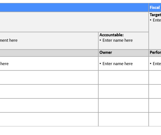The image size is (161, 135).
Task: Click the bold 'Accountable:' label
Action: click(111, 35)
